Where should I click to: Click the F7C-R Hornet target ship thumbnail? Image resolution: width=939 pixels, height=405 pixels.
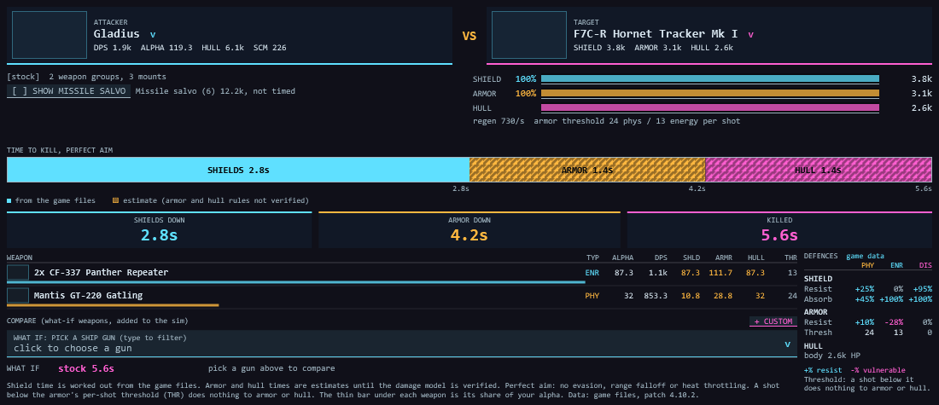[528, 35]
